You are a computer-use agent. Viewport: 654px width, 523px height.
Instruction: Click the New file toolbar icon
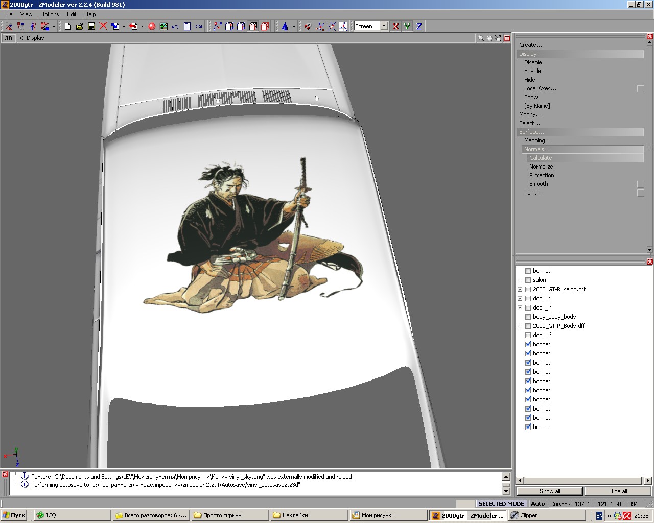(67, 26)
